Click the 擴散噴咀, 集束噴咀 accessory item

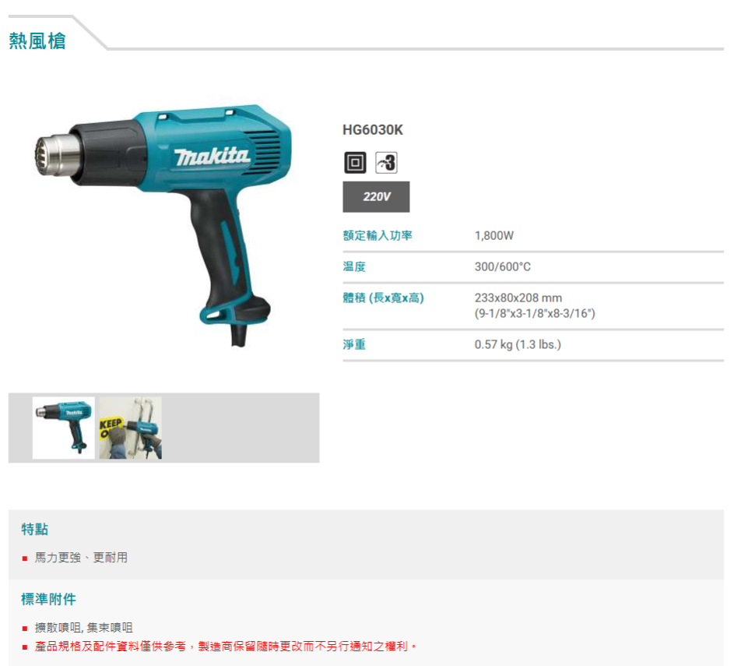pos(84,628)
